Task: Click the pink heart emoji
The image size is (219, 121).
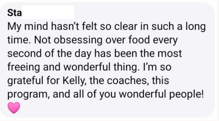Action: 14,107
